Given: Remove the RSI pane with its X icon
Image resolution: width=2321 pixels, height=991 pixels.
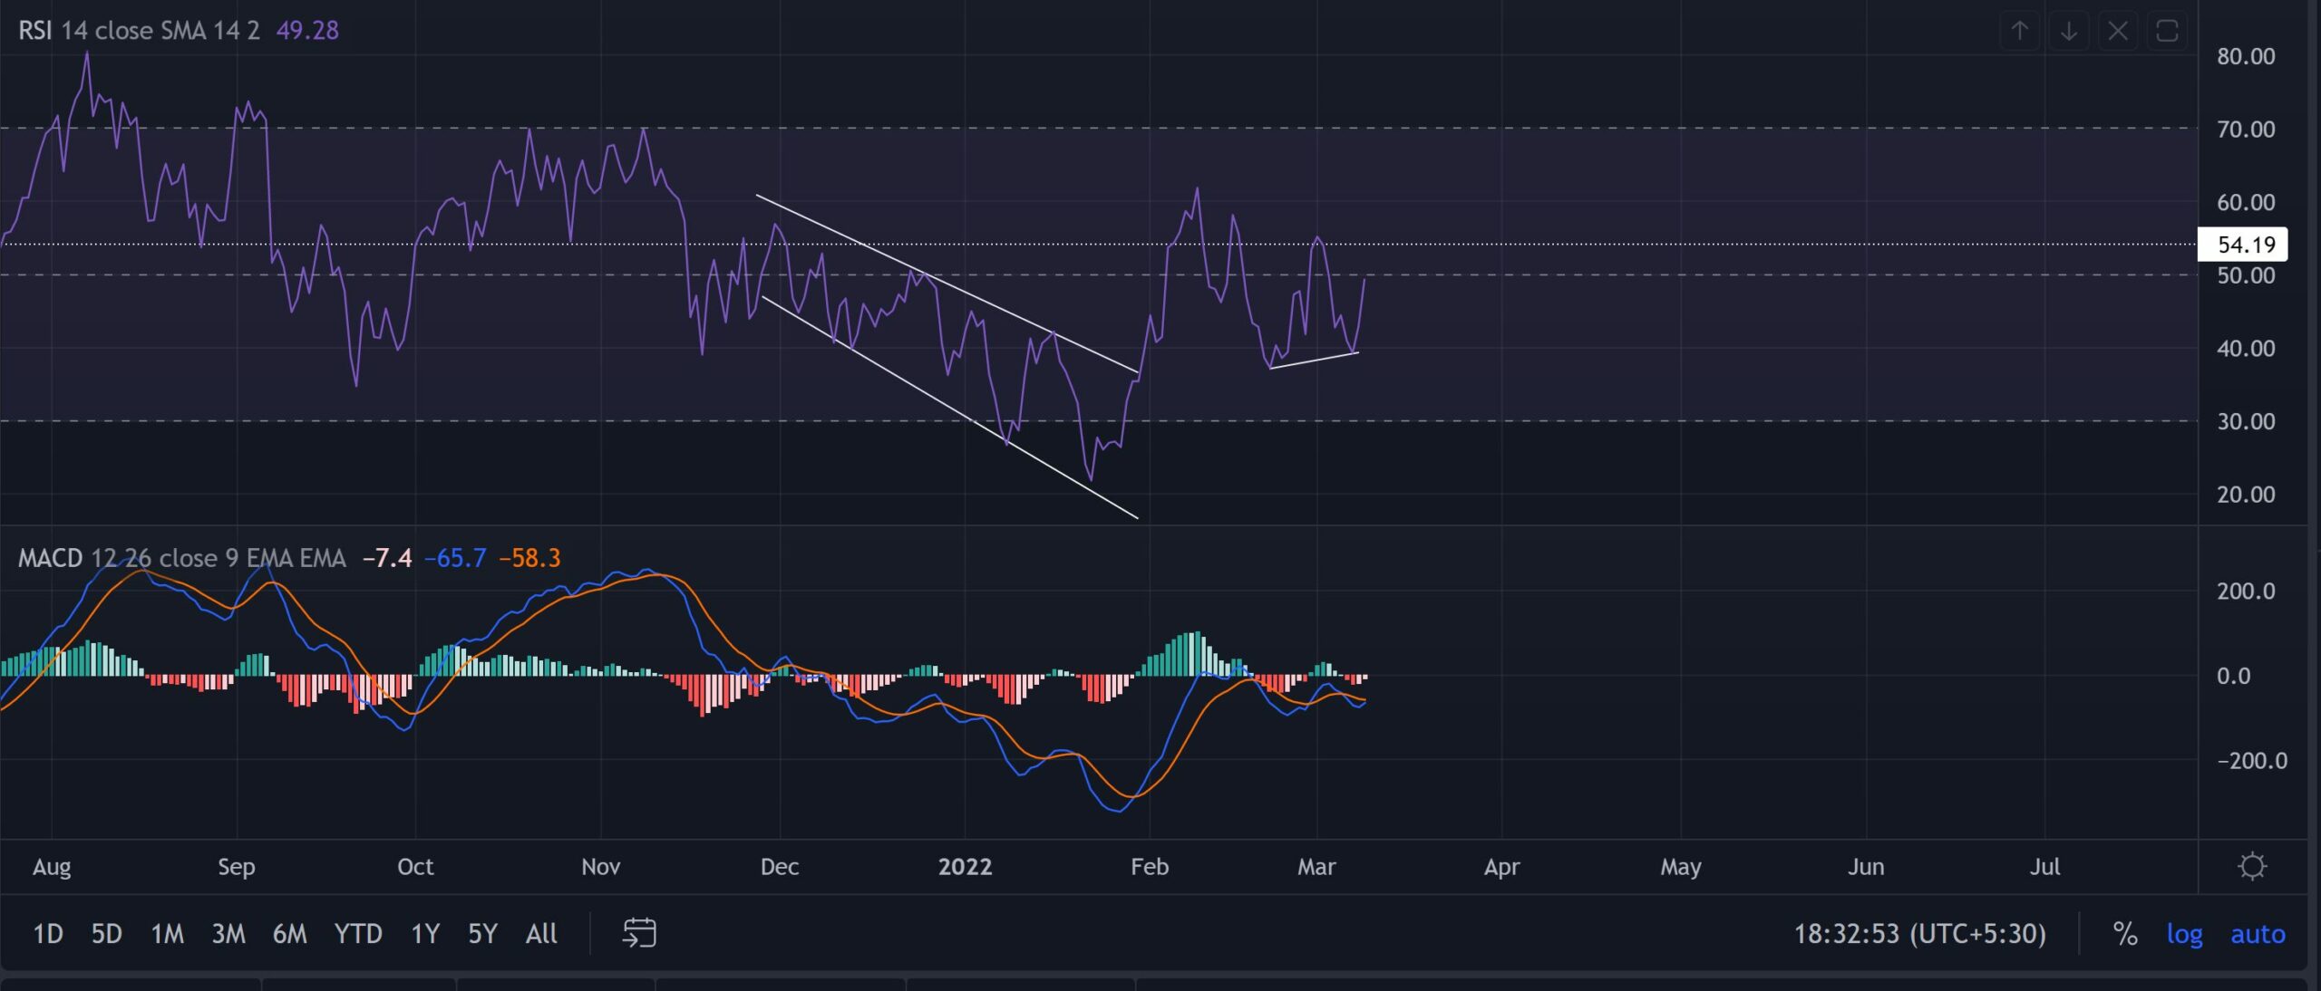Looking at the screenshot, I should [2119, 30].
